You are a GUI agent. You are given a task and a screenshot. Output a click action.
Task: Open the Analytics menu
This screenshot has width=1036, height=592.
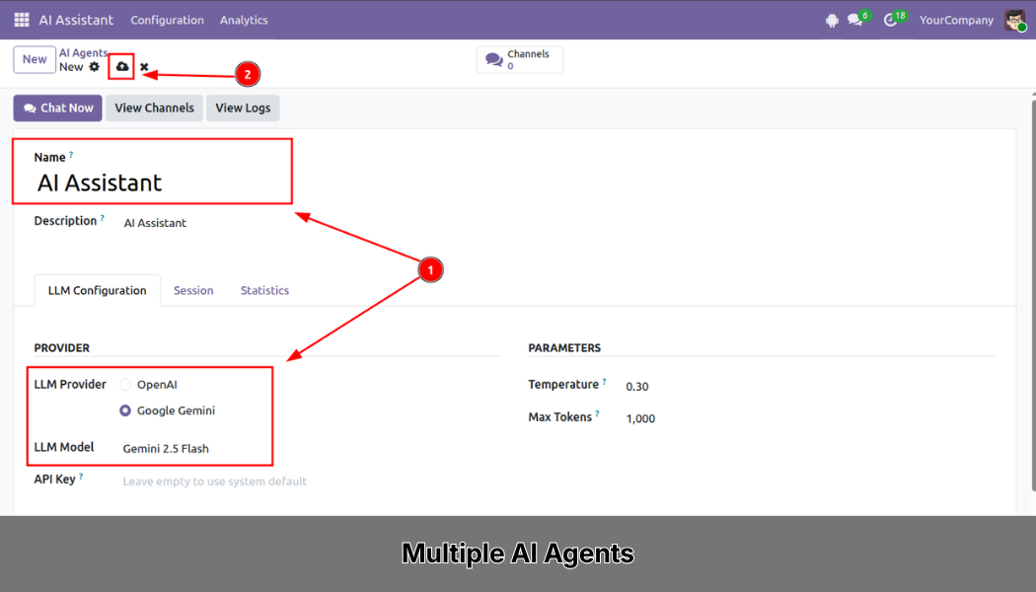click(x=244, y=20)
